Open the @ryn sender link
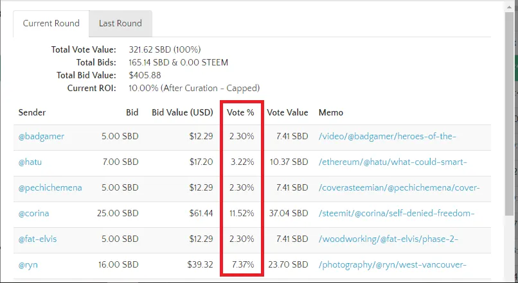Screen dimensions: 518x283 coord(28,264)
